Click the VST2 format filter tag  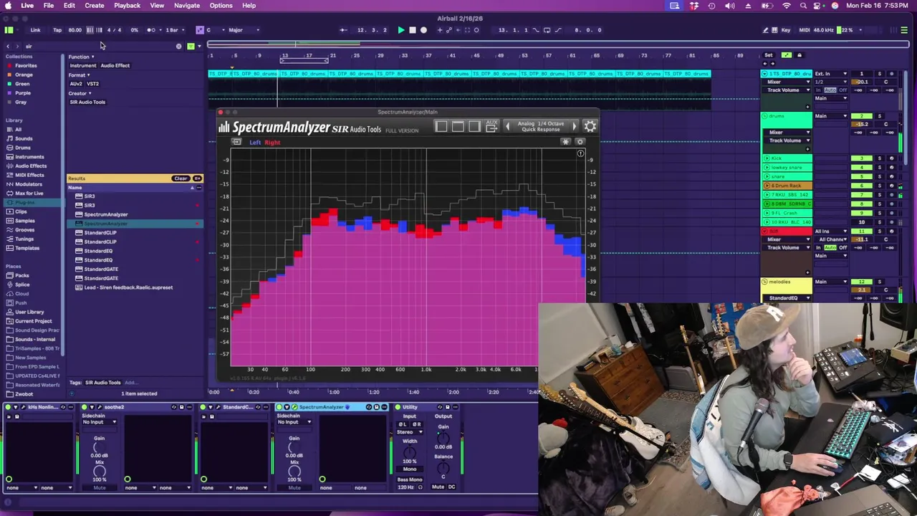(93, 84)
